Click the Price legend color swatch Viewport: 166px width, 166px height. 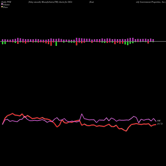click(x=2, y=7)
